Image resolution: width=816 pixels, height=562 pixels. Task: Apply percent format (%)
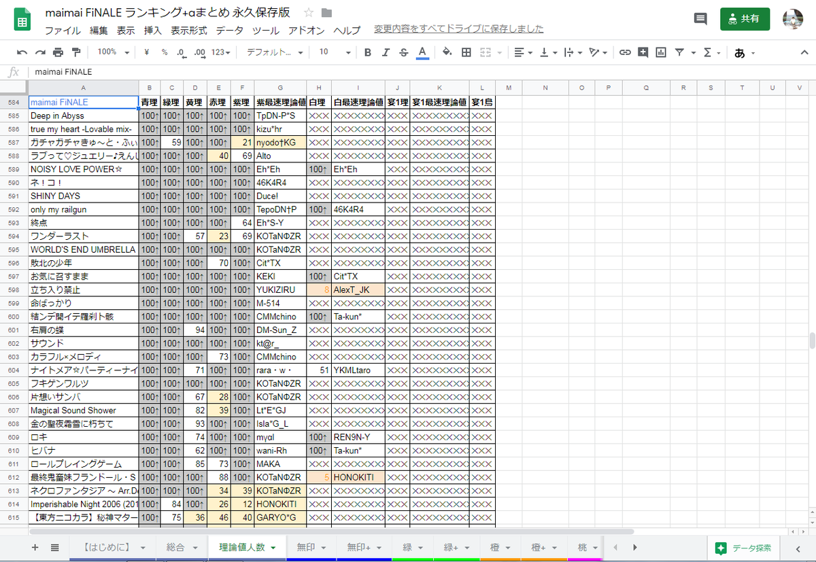pos(165,52)
